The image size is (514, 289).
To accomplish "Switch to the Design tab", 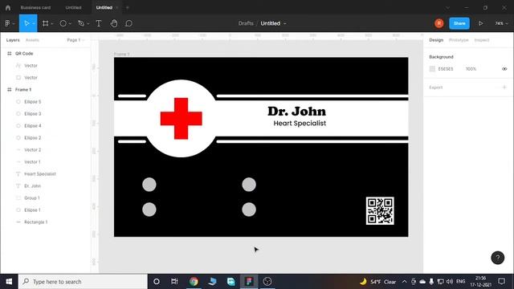I will [436, 40].
